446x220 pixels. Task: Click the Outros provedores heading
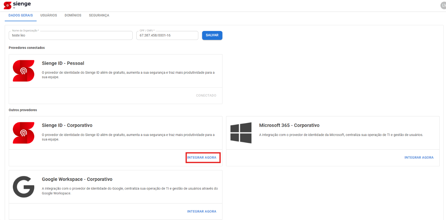coord(23,110)
